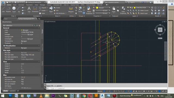Expand the Annotation panel dropdown
The height and width of the screenshot is (98, 174).
pos(37,16)
